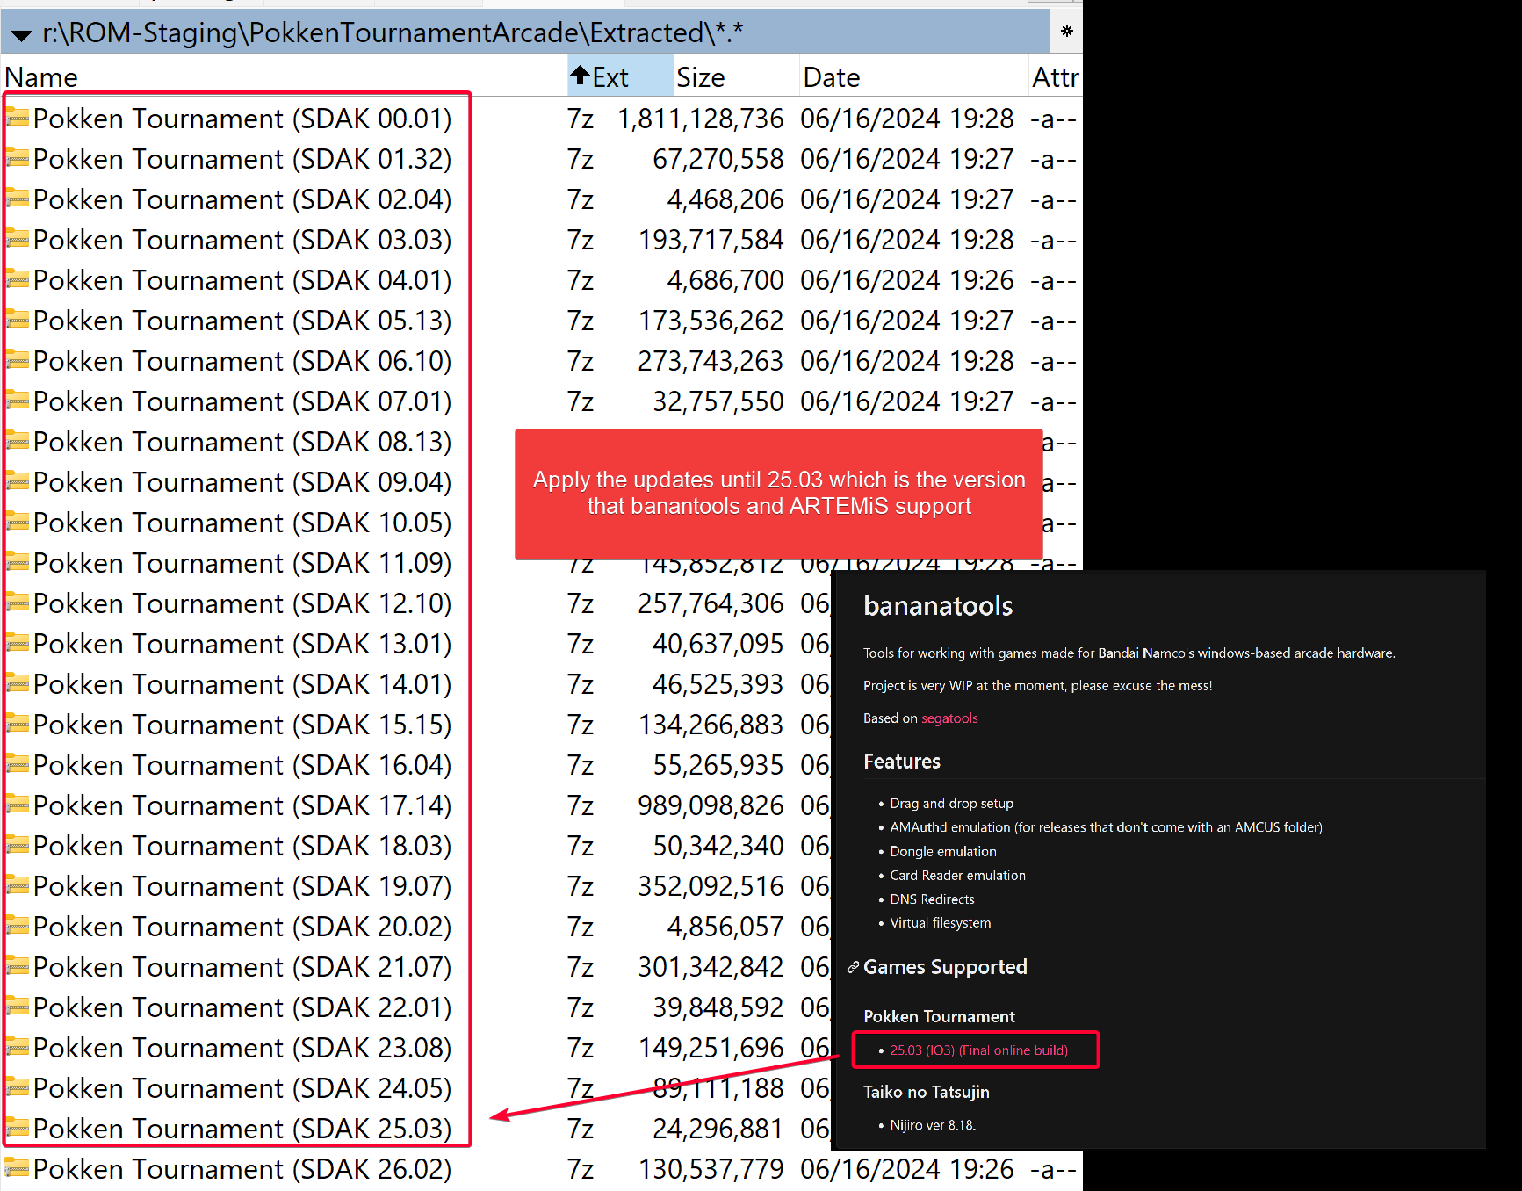Click archive icon for SDAK 18.03
This screenshot has height=1191, width=1522.
point(18,845)
